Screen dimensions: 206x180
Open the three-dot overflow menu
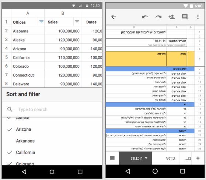(x=198, y=17)
